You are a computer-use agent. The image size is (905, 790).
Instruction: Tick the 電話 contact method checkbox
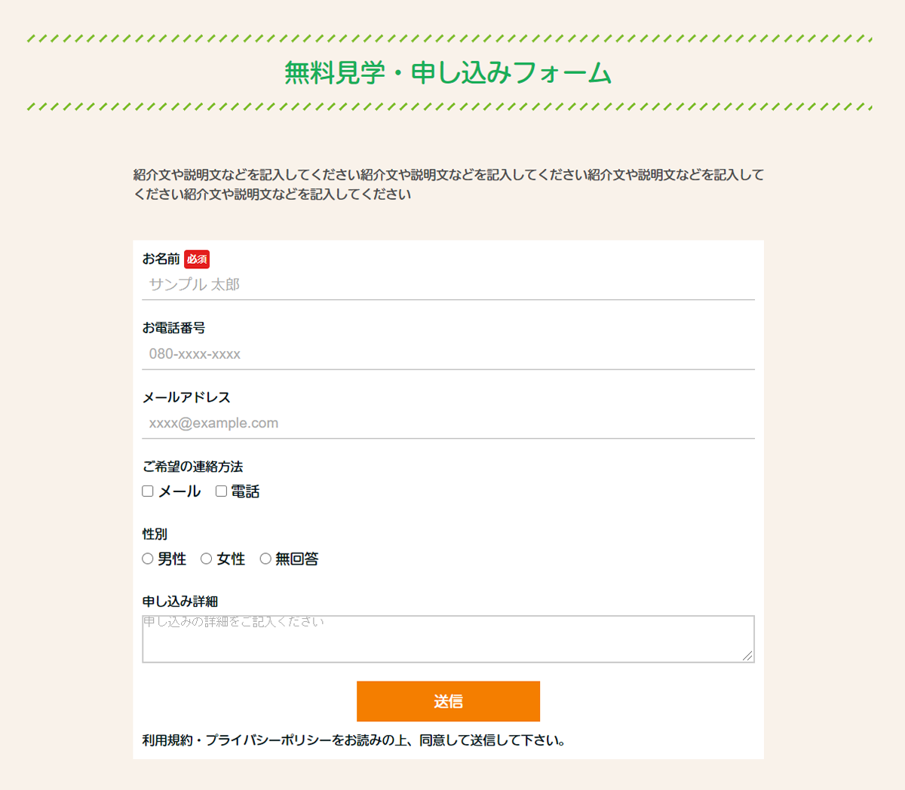click(x=221, y=491)
